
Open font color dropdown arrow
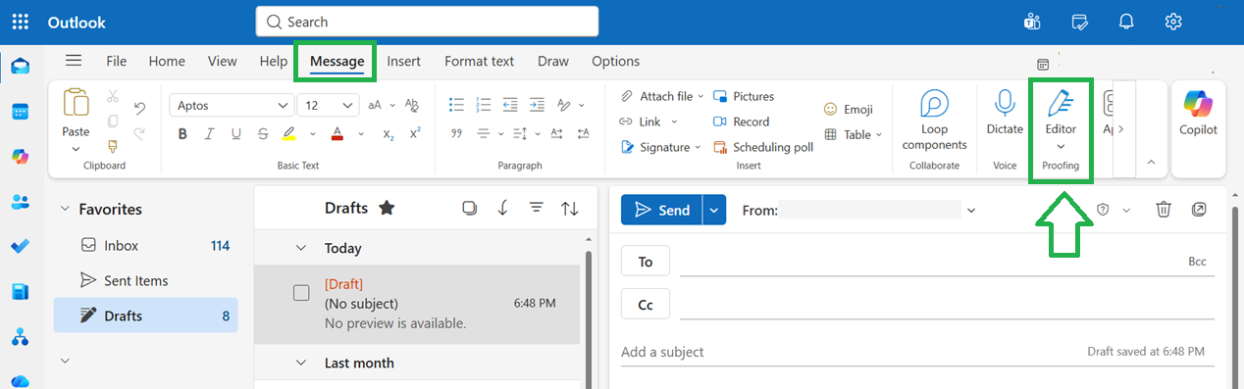[x=361, y=134]
